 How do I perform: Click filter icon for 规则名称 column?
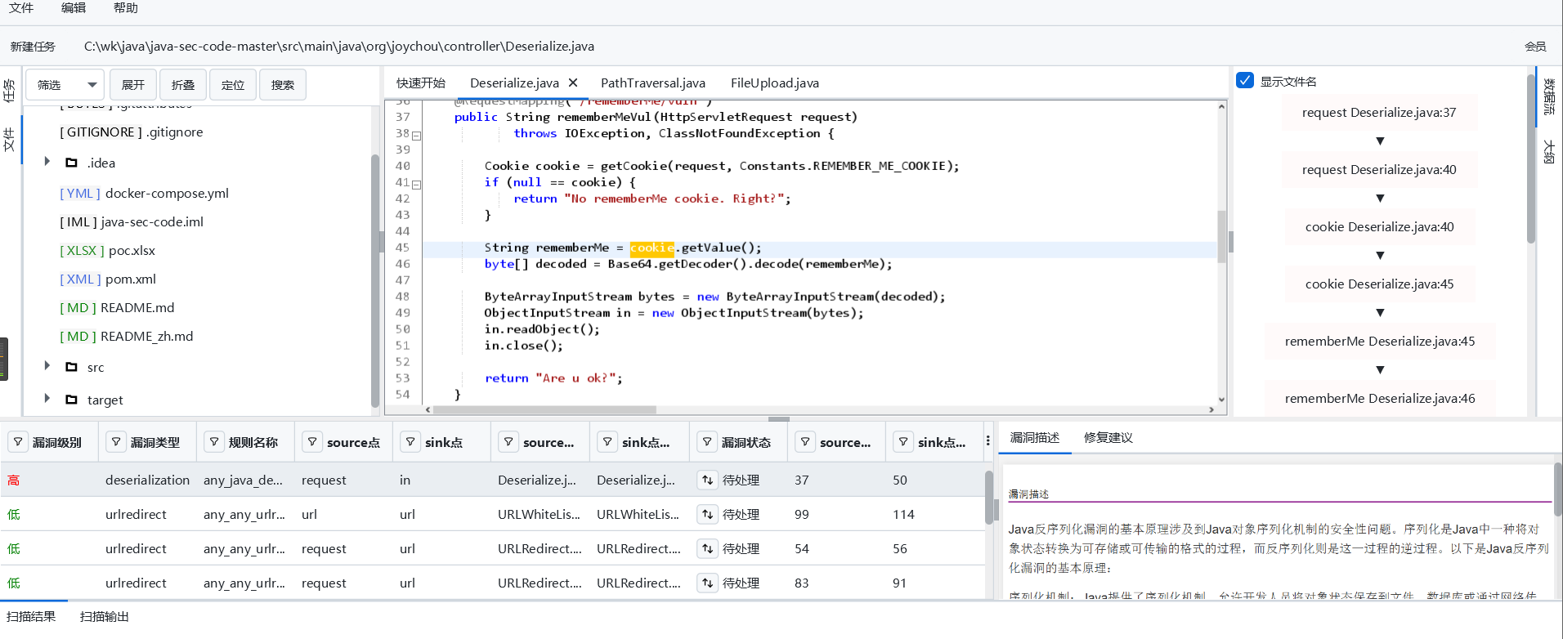pos(214,442)
